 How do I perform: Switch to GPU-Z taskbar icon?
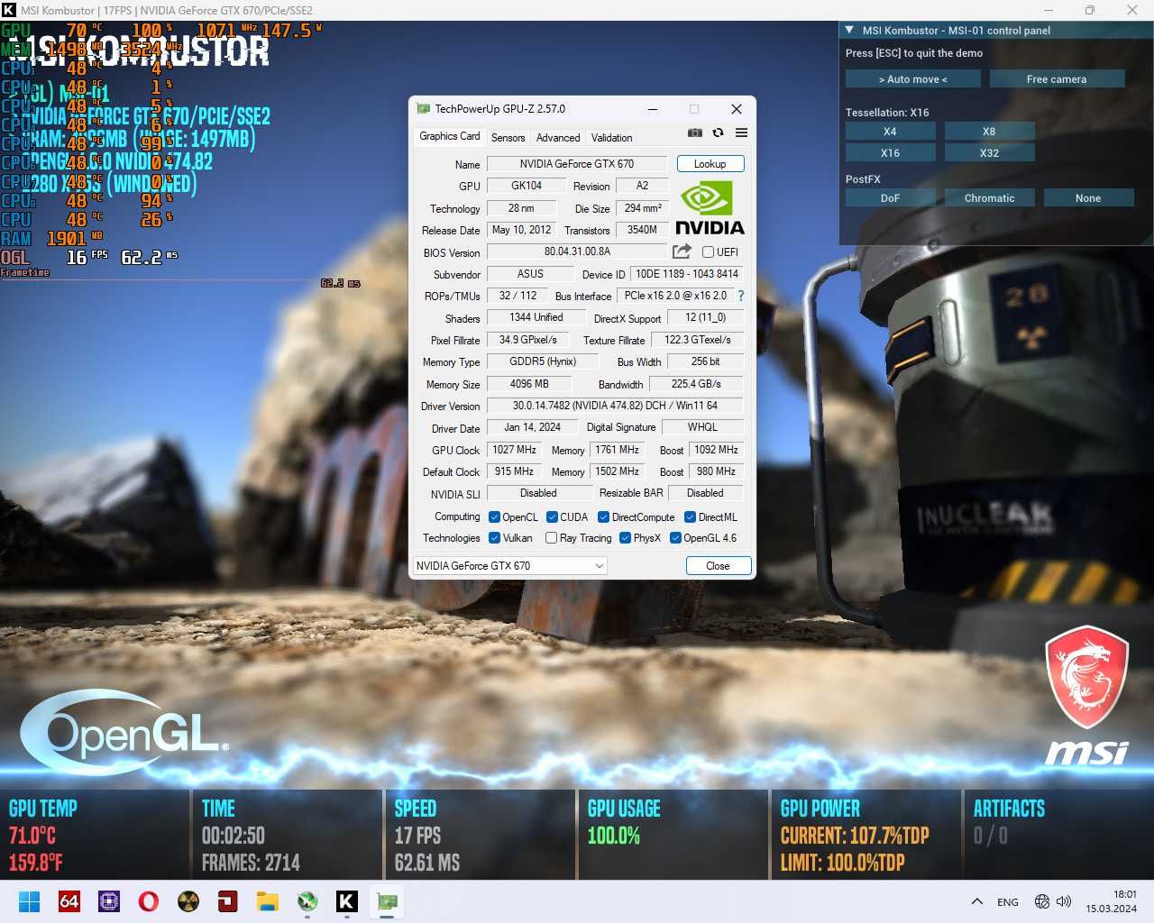point(387,901)
